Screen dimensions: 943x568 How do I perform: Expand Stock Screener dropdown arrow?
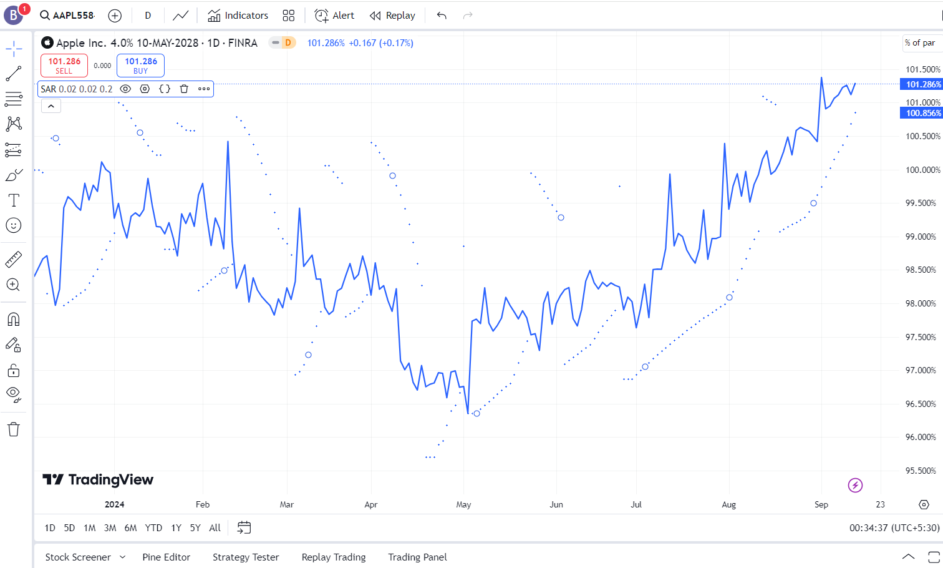(x=122, y=557)
